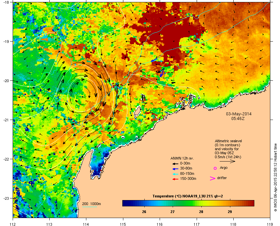Click the 119 longitude axis label

[270, 224]
